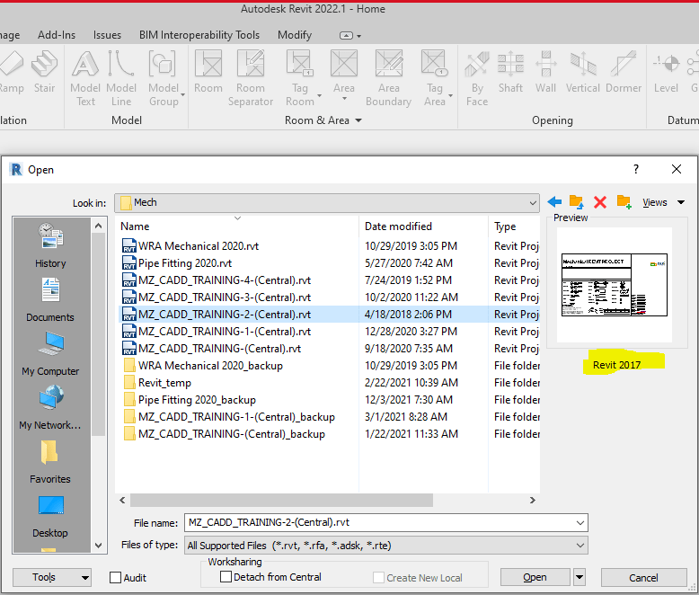The image size is (699, 595).
Task: Go to My Computer in sidebar
Action: (50, 354)
